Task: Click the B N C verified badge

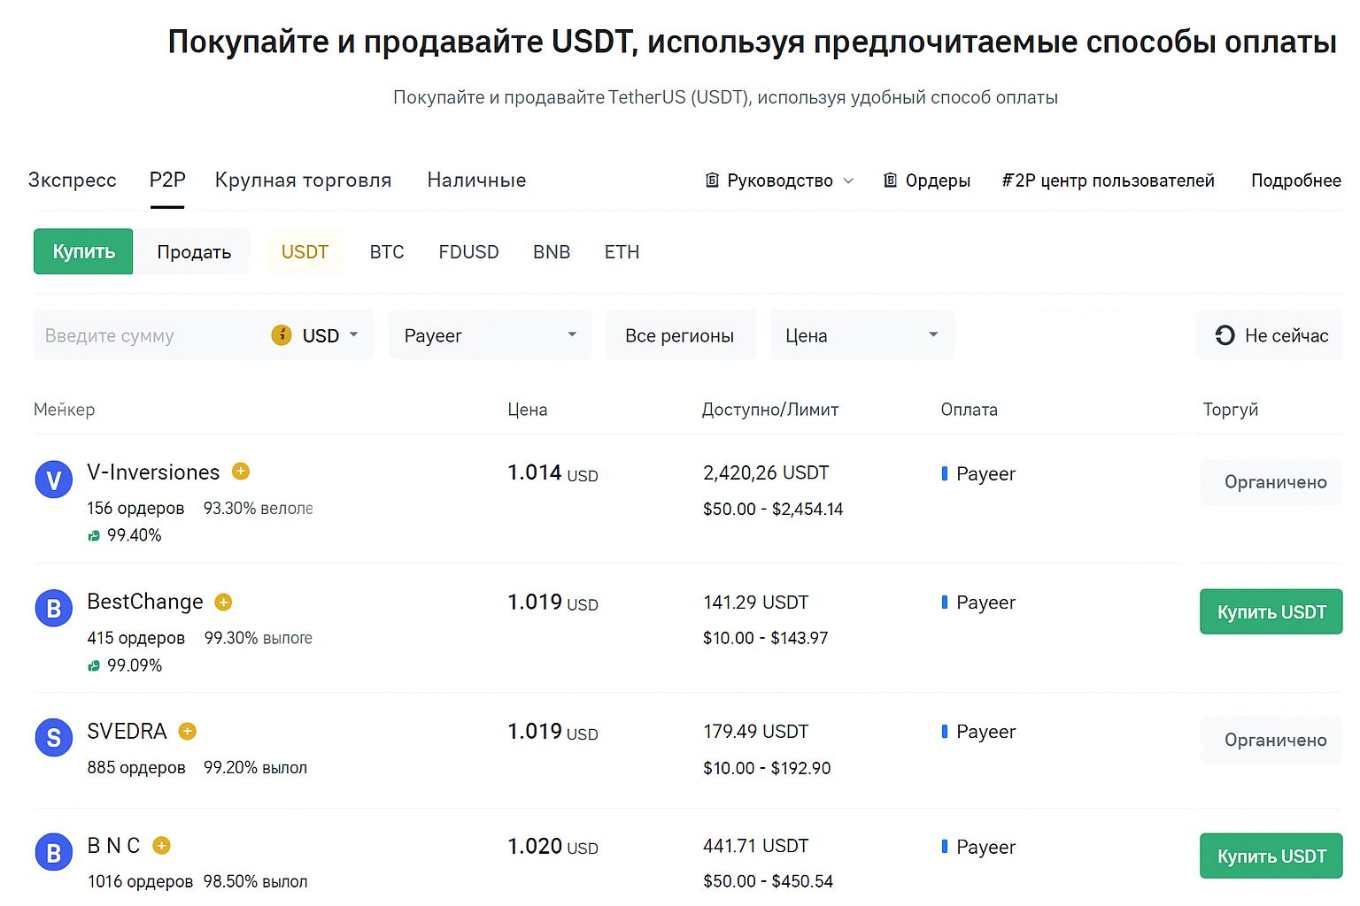Action: 161,846
